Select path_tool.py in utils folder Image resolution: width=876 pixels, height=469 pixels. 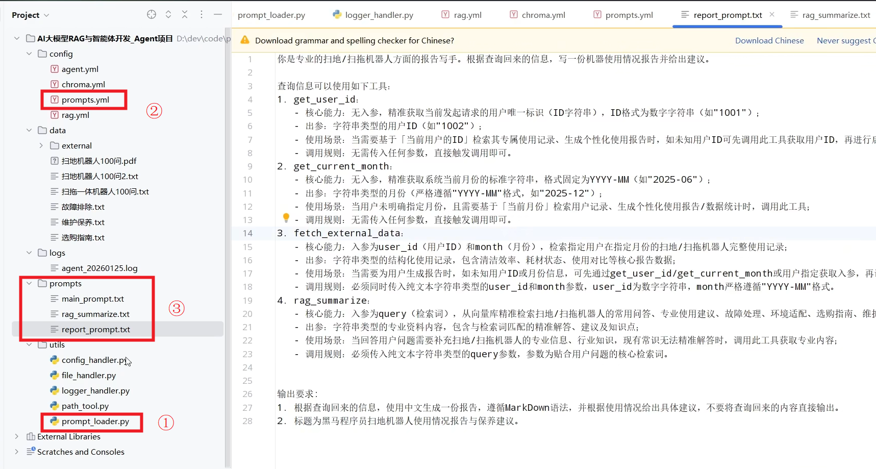coord(85,406)
